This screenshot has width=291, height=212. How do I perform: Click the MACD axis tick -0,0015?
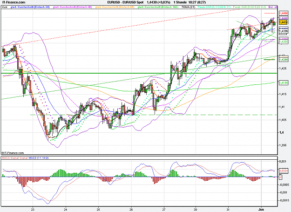(284, 200)
